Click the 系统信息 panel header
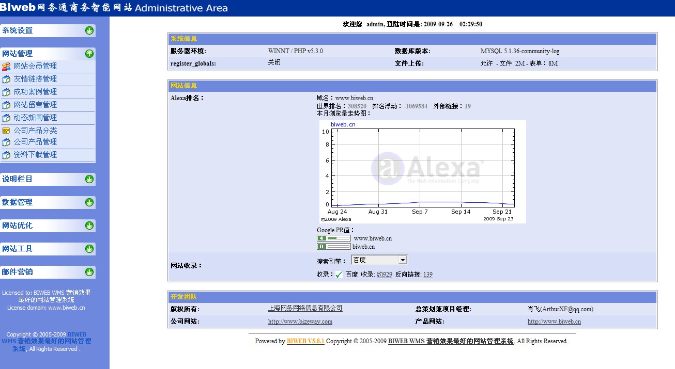Image resolution: width=675 pixels, height=369 pixels. (412, 39)
